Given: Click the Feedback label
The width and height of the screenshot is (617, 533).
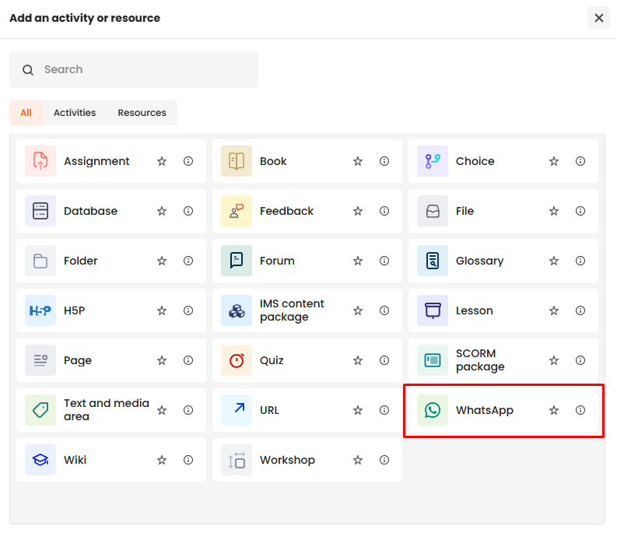Looking at the screenshot, I should [x=286, y=211].
